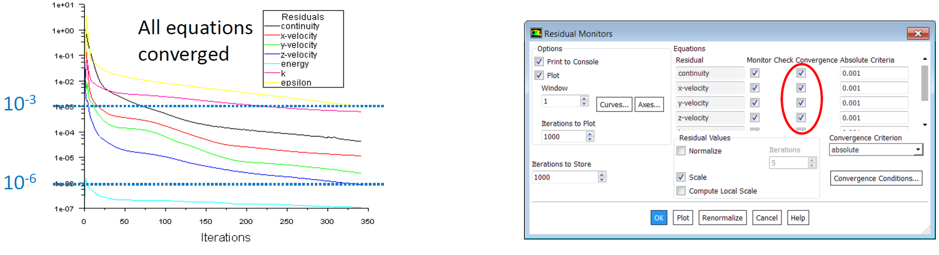939x255 pixels.
Task: Edit the continuity Absolute Criteria field
Action: click(874, 73)
